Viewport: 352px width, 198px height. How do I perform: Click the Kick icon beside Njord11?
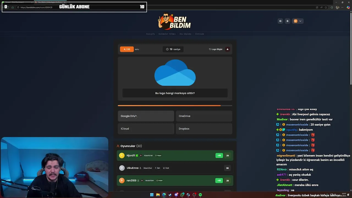(x=137, y=156)
